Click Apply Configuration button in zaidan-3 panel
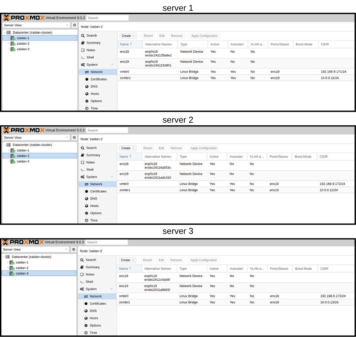Image resolution: width=356 pixels, height=337 pixels. [203, 260]
